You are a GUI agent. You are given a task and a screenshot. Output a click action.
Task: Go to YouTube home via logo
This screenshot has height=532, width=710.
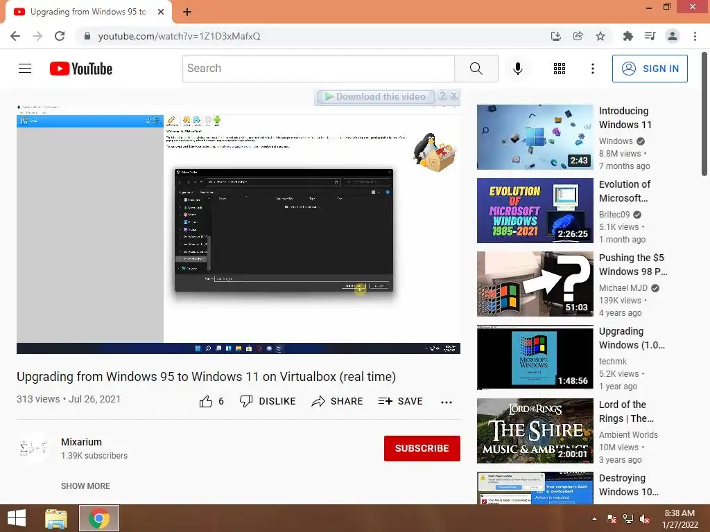coord(81,69)
